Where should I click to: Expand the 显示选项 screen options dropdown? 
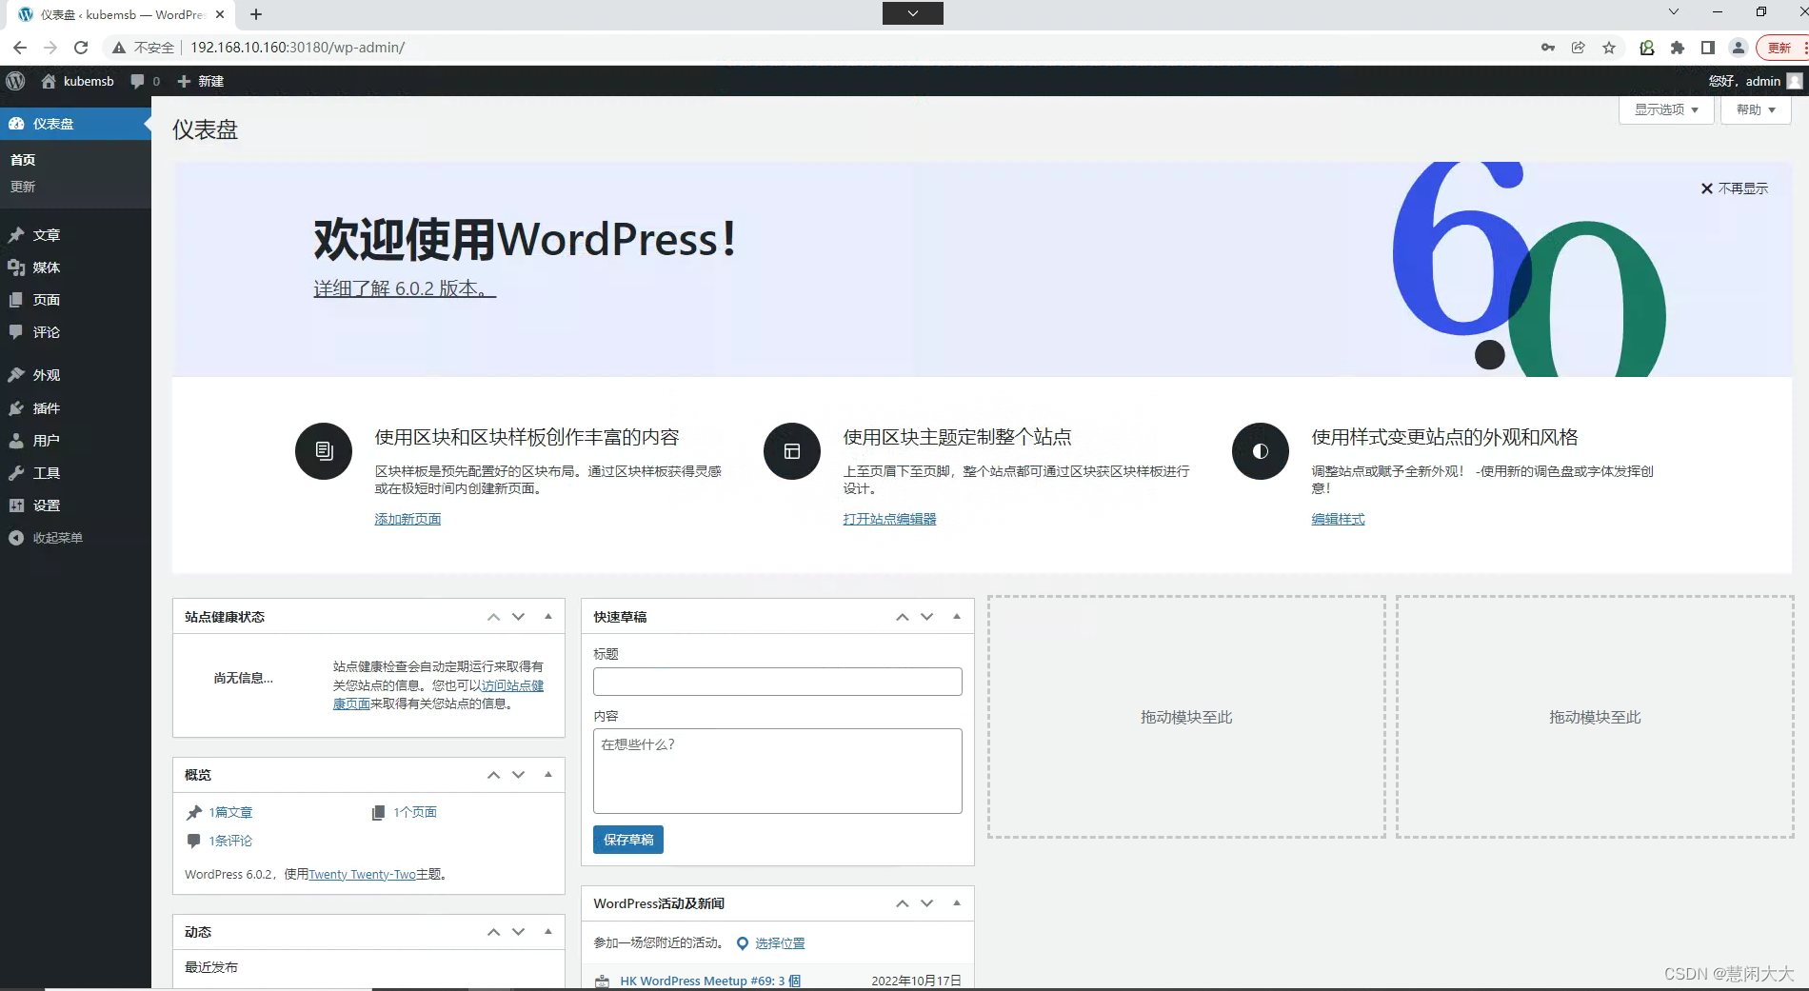(1666, 109)
